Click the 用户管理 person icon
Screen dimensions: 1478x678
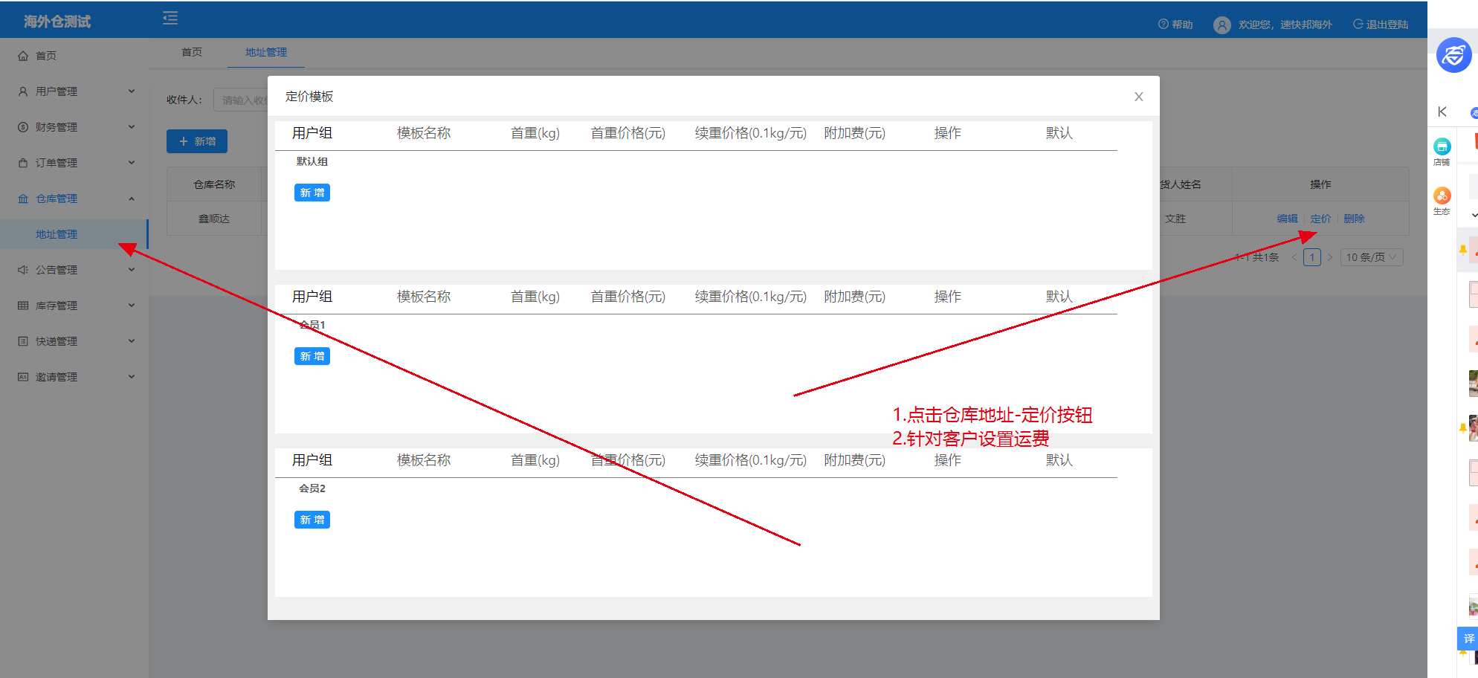click(23, 91)
